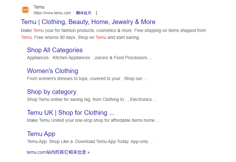The height and width of the screenshot is (162, 236).
Task: Open the Shop by category sitelink
Action: [x=52, y=92]
